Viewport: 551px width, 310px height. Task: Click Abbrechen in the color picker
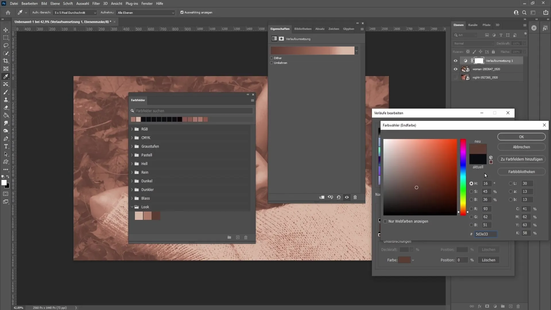tap(521, 147)
